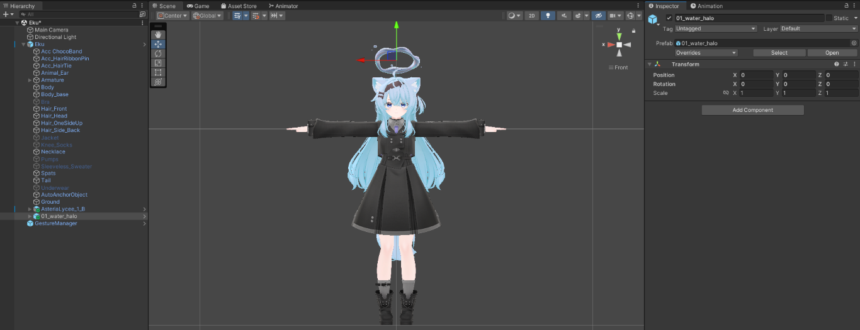
Task: Click the scene gizmo green Y axis cone
Action: (x=619, y=36)
